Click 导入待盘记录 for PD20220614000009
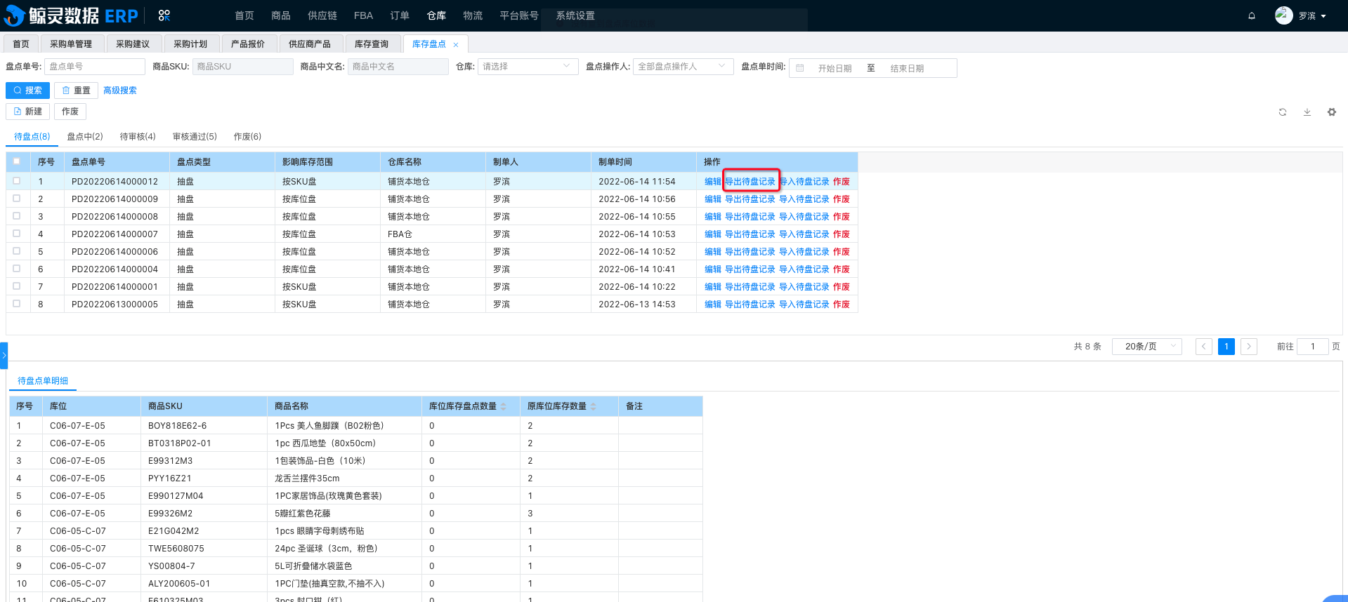This screenshot has width=1348, height=602. tap(804, 199)
